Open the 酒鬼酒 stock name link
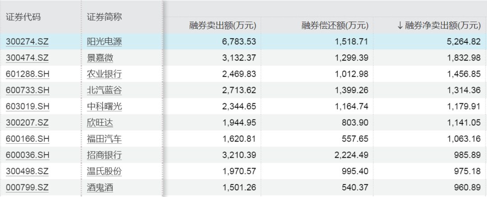The width and height of the screenshot is (487, 197). coord(100,188)
